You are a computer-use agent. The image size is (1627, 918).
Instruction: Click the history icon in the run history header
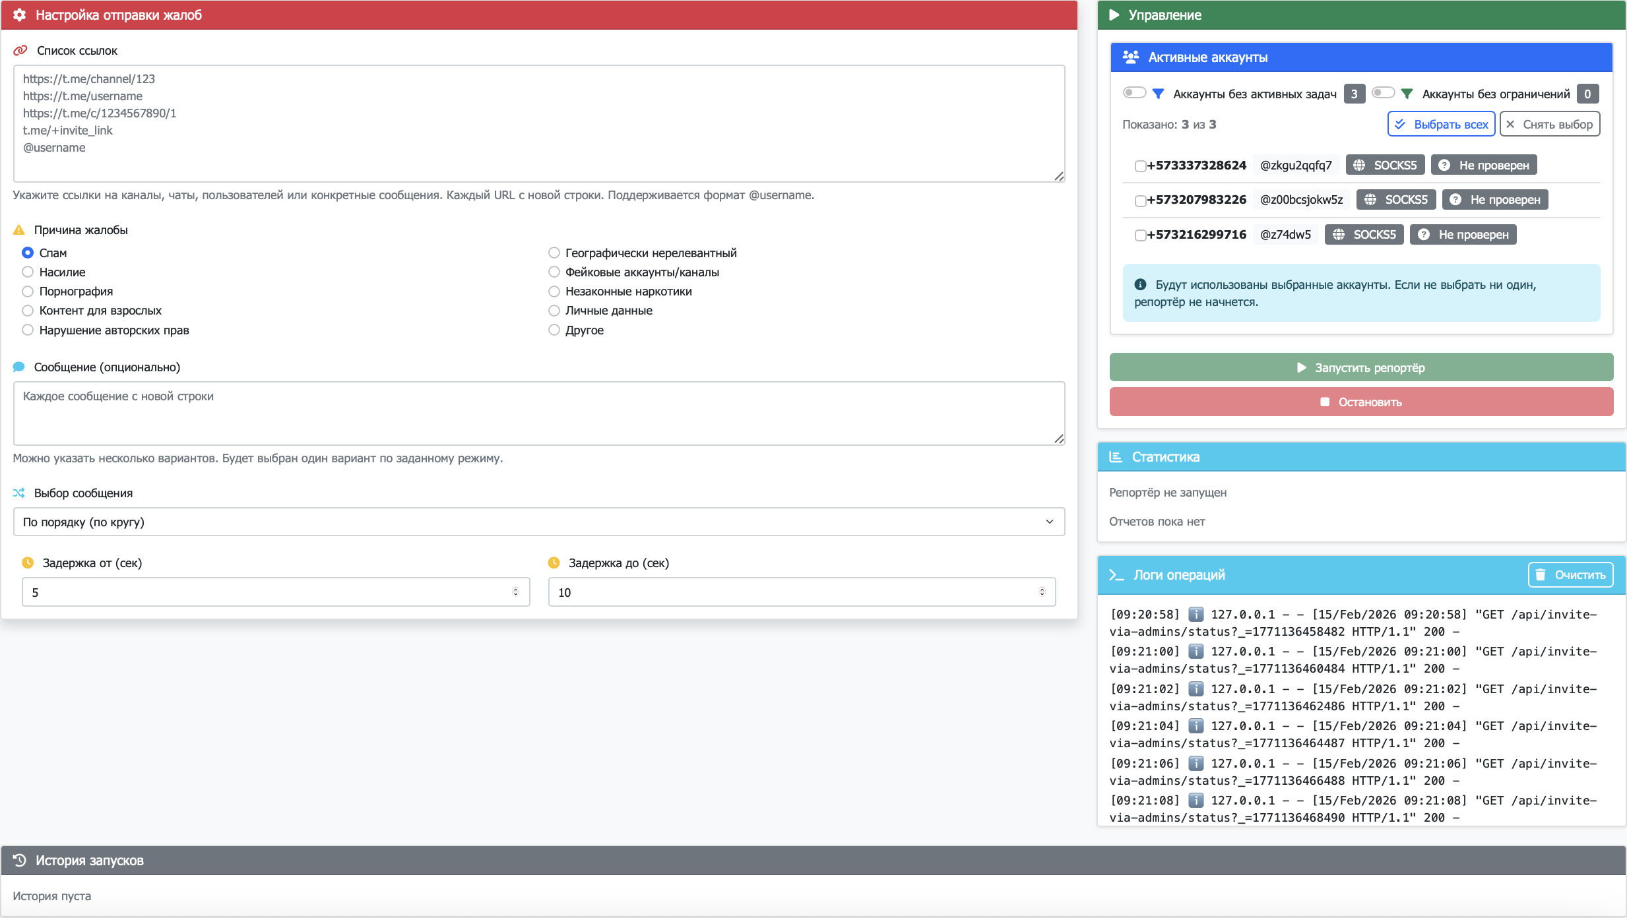tap(19, 860)
